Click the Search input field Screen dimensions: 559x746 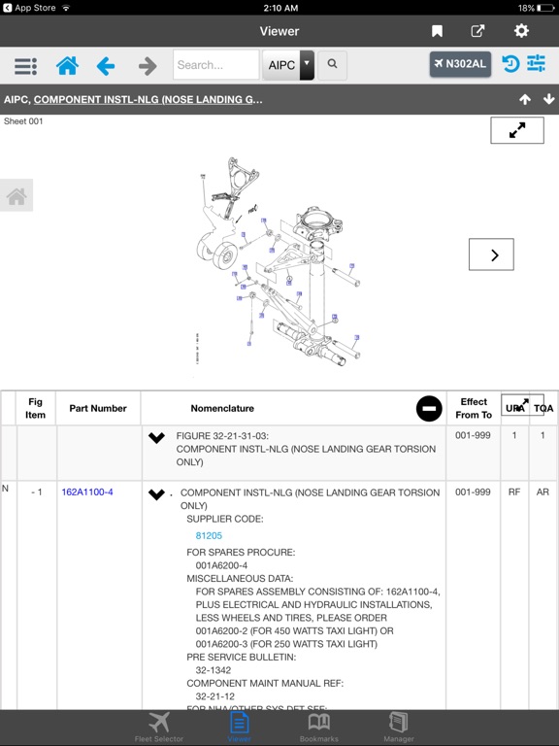tap(215, 65)
